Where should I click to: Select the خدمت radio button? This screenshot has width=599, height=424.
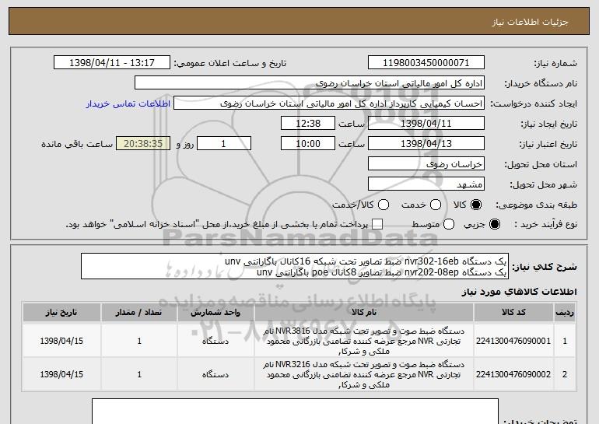436,205
